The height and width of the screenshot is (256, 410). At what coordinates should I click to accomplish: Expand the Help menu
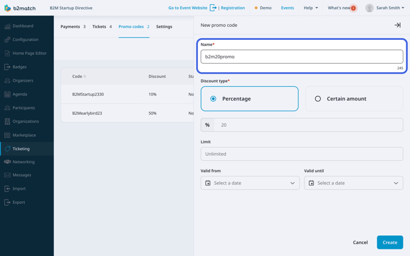click(x=310, y=8)
